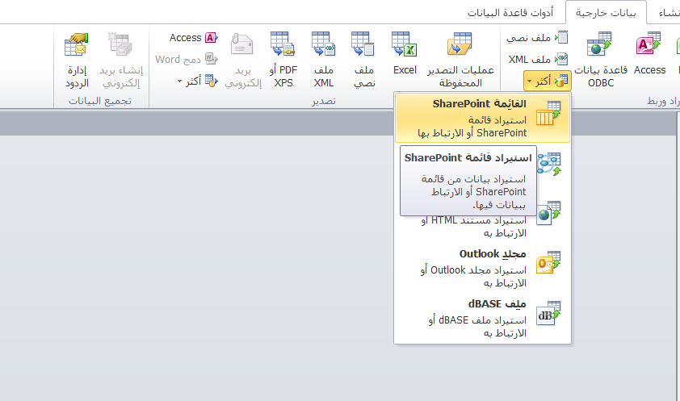Viewport: 680px width, 401px height.
Task: Import an XML file (ملف XML) in import group
Action: click(538, 60)
